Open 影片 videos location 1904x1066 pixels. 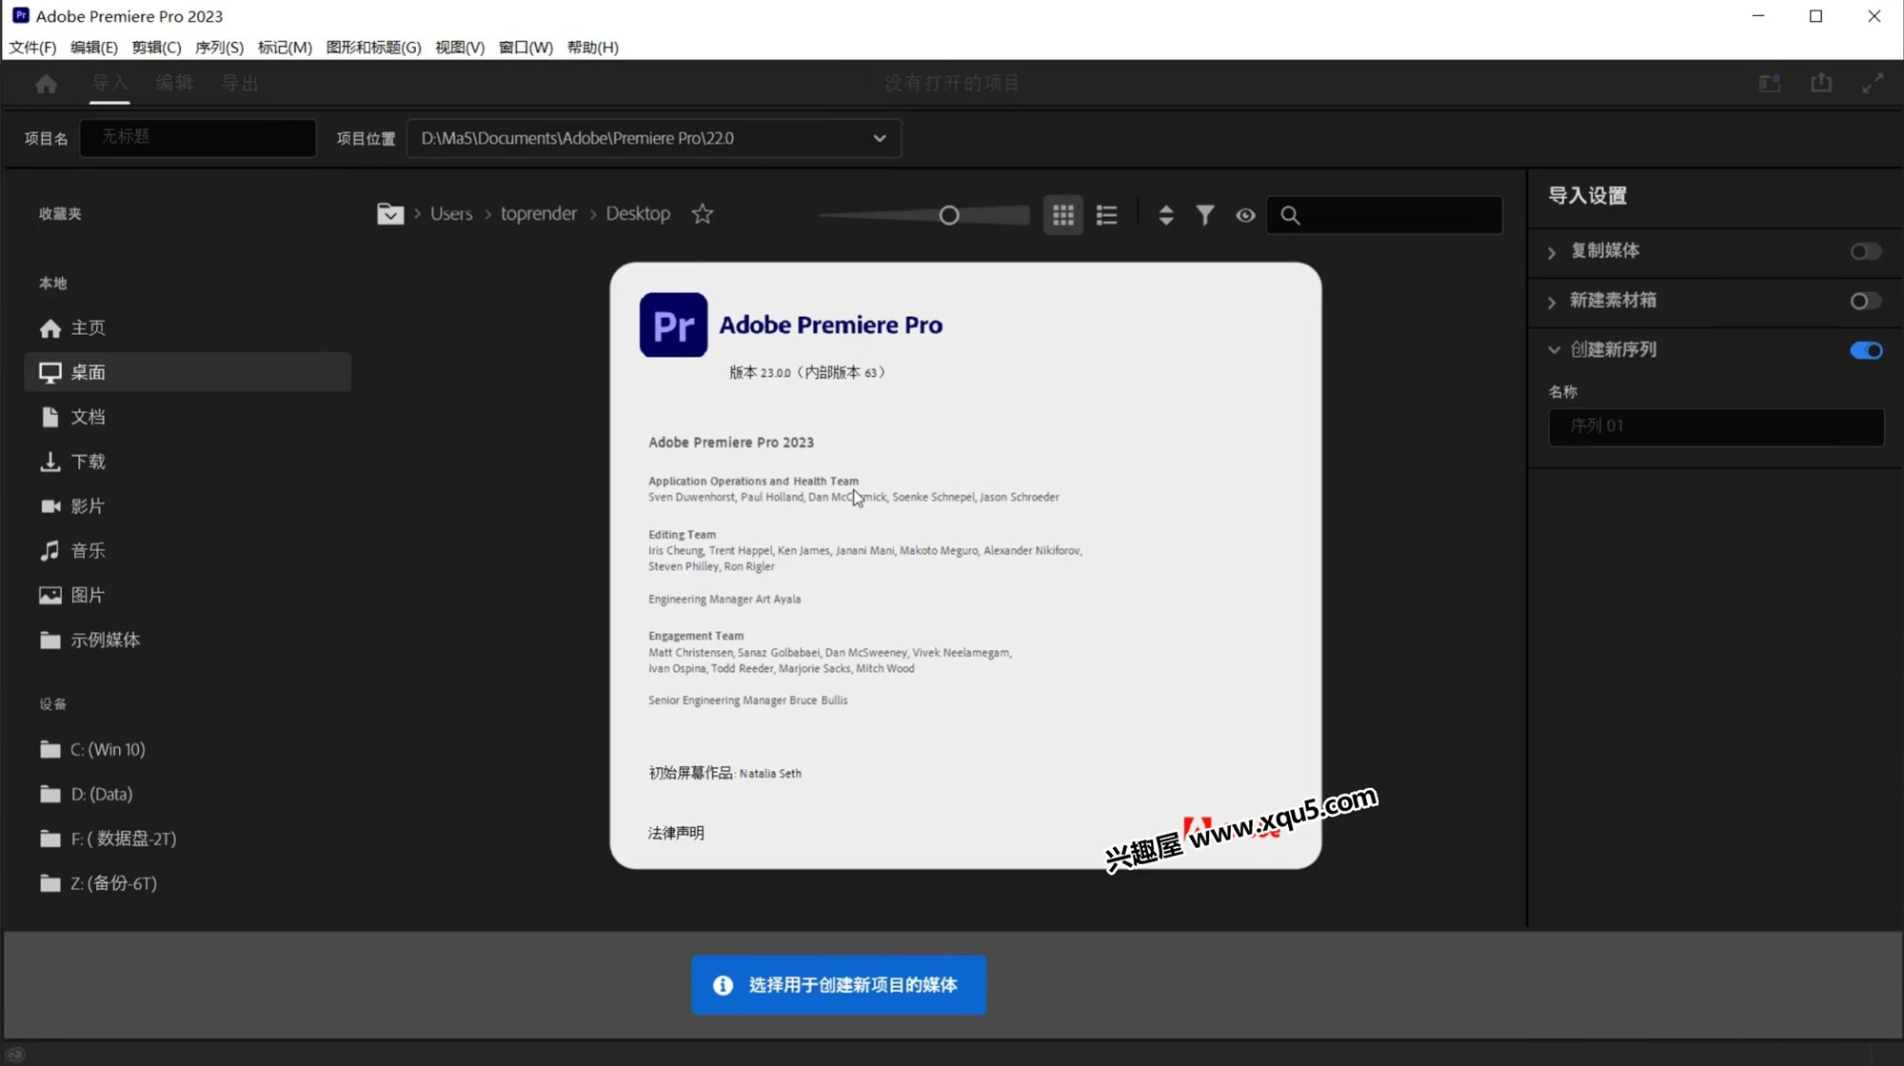pyautogui.click(x=188, y=506)
